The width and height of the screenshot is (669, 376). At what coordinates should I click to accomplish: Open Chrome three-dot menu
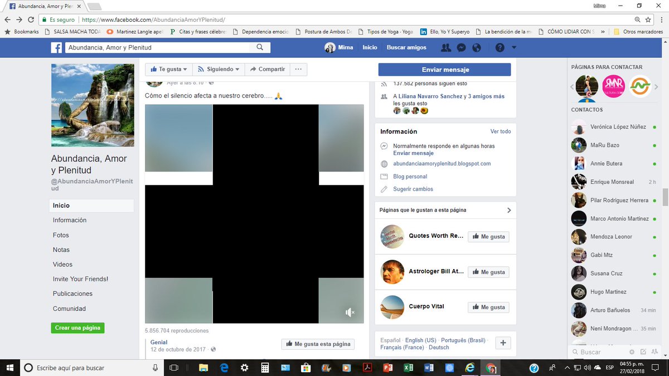coord(661,19)
